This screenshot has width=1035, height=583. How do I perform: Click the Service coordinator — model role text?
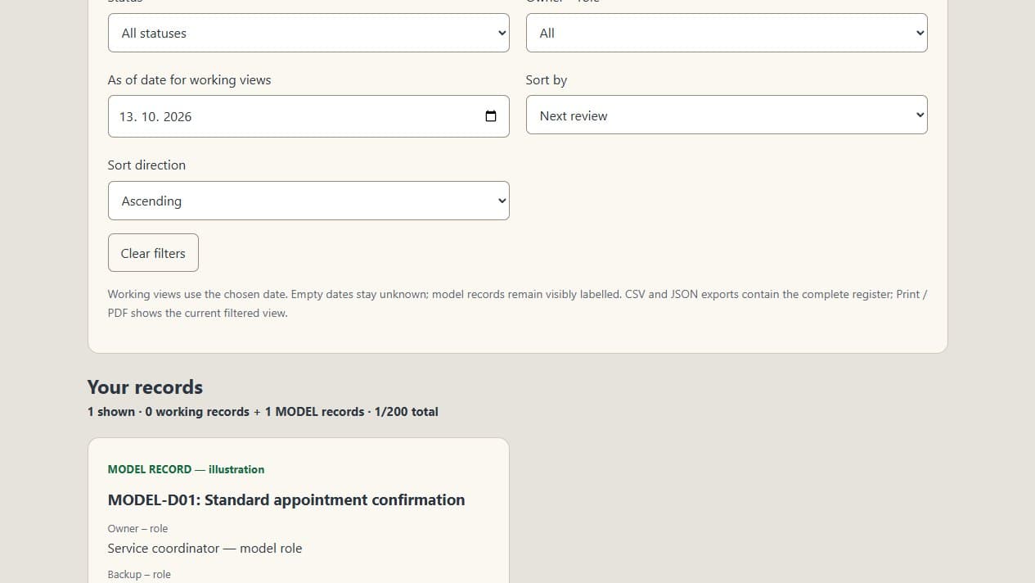point(205,548)
